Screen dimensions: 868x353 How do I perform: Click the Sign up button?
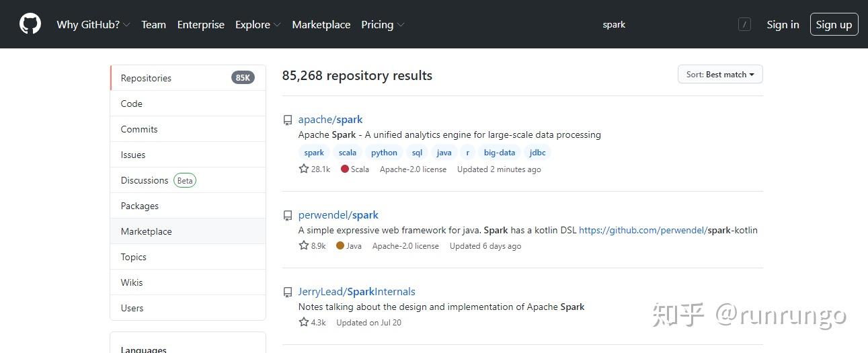pos(834,24)
